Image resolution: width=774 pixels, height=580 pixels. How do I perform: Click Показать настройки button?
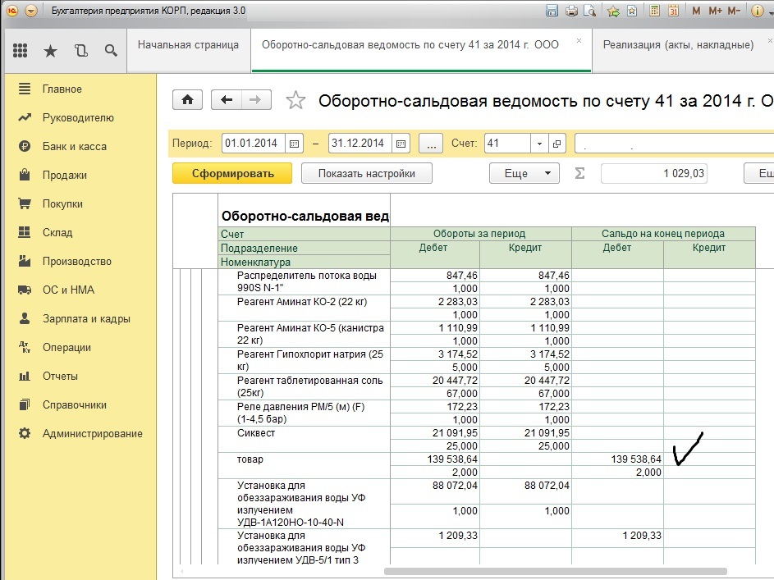(x=366, y=174)
